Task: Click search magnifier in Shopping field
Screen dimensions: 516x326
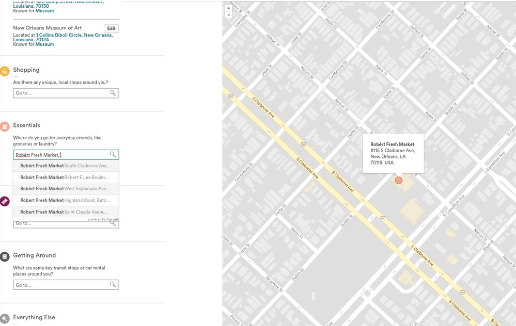Action: tap(113, 93)
